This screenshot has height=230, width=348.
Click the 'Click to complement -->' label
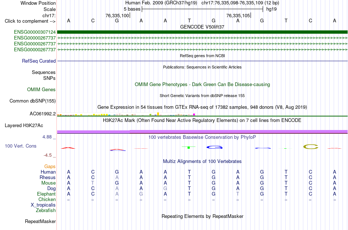coord(30,21)
